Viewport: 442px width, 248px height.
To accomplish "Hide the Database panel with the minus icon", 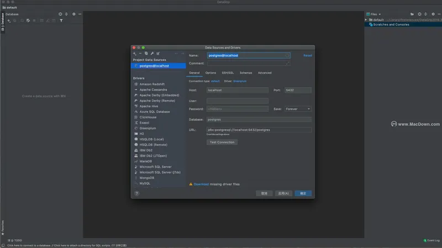I will (80, 14).
